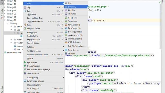
Task: Select Copy Relative Path
Action: tap(44, 21)
